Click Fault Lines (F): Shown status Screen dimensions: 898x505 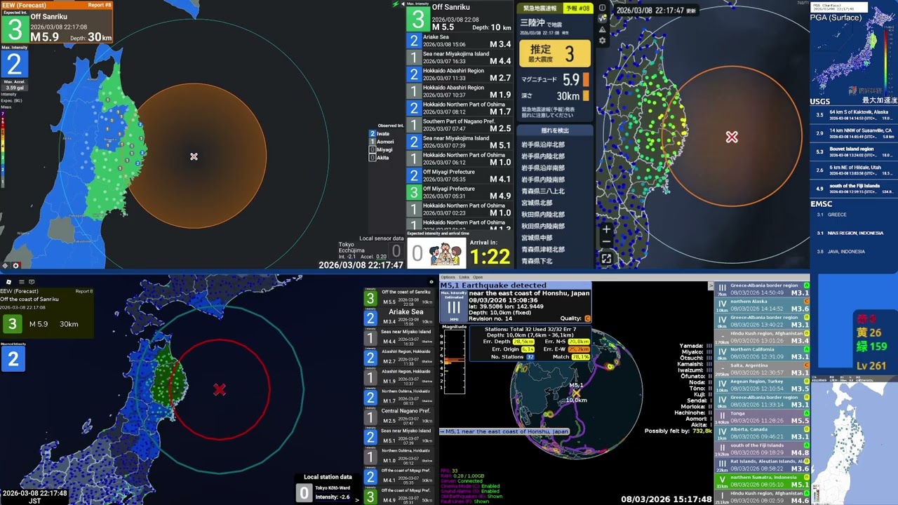coord(466,502)
